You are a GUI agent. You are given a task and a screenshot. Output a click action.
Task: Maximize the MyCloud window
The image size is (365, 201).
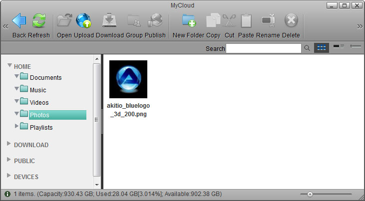pyautogui.click(x=345, y=6)
